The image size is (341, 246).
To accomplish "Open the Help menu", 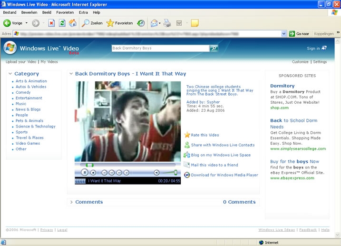I will (97, 12).
